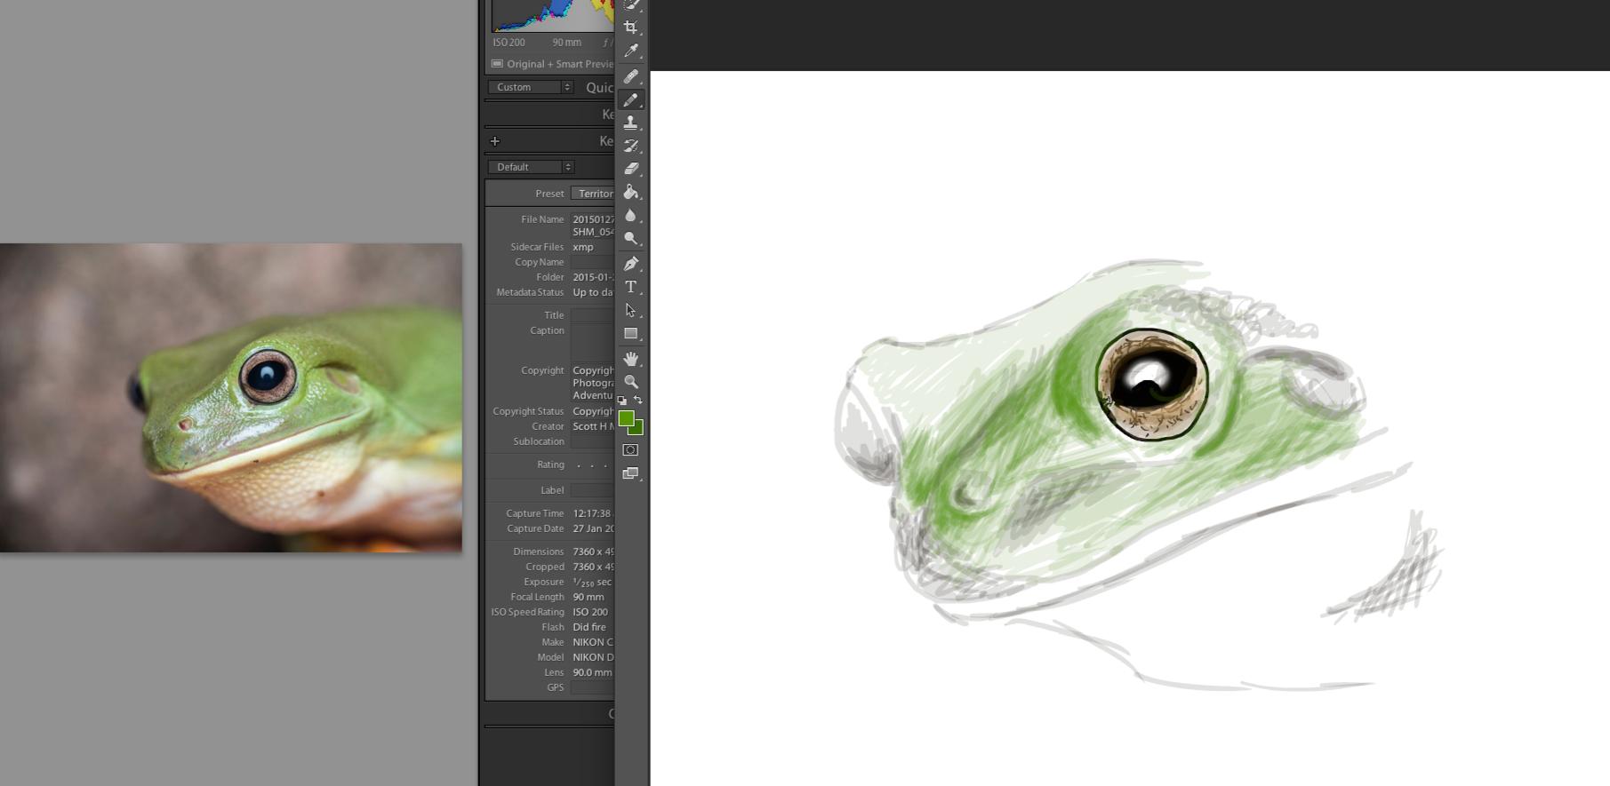Click the plus button in Keyword panel
Viewport: 1610px width, 786px height.
(495, 141)
